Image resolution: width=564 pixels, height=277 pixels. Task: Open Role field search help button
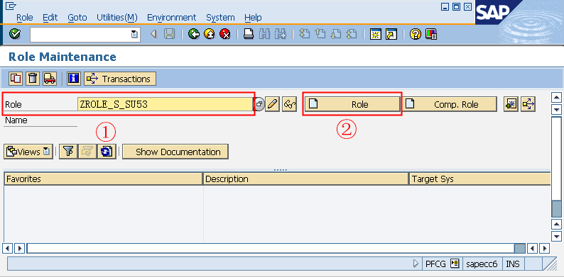tap(259, 104)
